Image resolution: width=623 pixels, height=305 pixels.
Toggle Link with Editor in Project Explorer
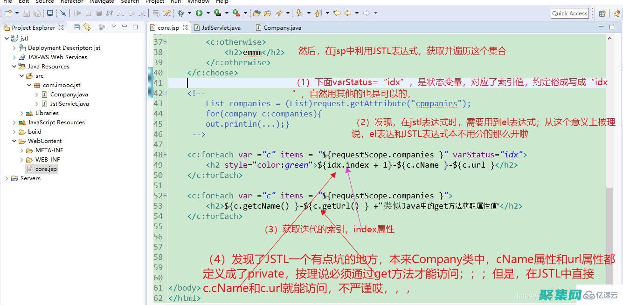pos(87,27)
